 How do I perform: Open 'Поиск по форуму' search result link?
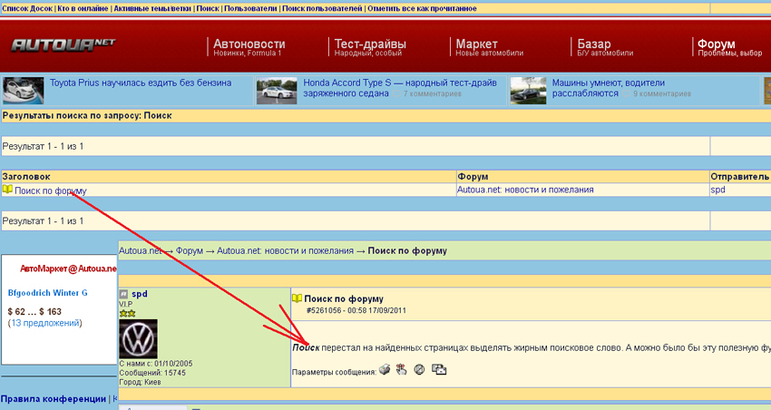(x=51, y=190)
